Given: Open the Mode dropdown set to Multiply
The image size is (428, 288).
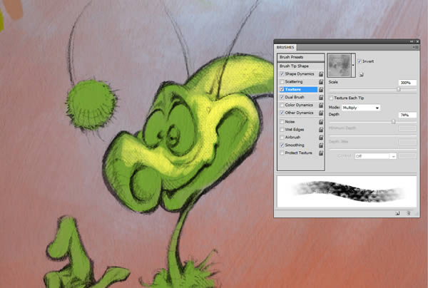Looking at the screenshot, I should [361, 108].
